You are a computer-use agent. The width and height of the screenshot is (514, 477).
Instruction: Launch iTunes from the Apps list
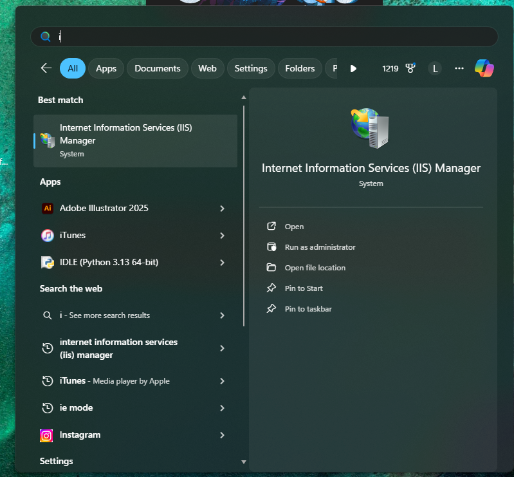(x=73, y=236)
